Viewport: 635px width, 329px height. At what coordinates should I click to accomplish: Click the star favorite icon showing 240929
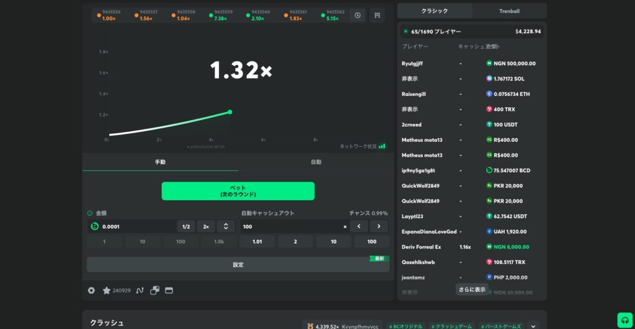107,291
